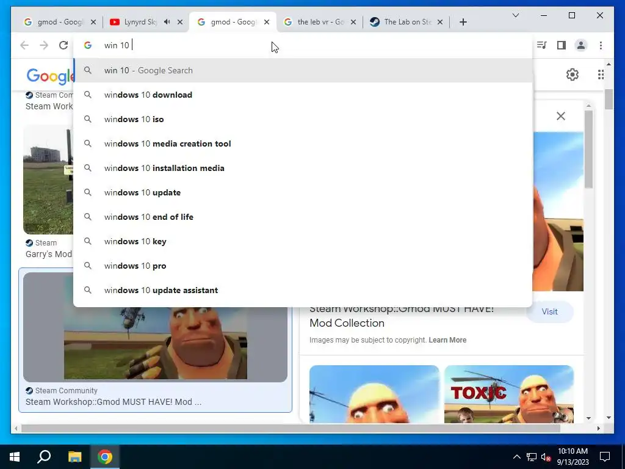Close the image preview panel X
625x469 pixels.
(x=561, y=116)
